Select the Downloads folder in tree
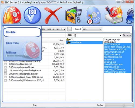 (x=85, y=43)
